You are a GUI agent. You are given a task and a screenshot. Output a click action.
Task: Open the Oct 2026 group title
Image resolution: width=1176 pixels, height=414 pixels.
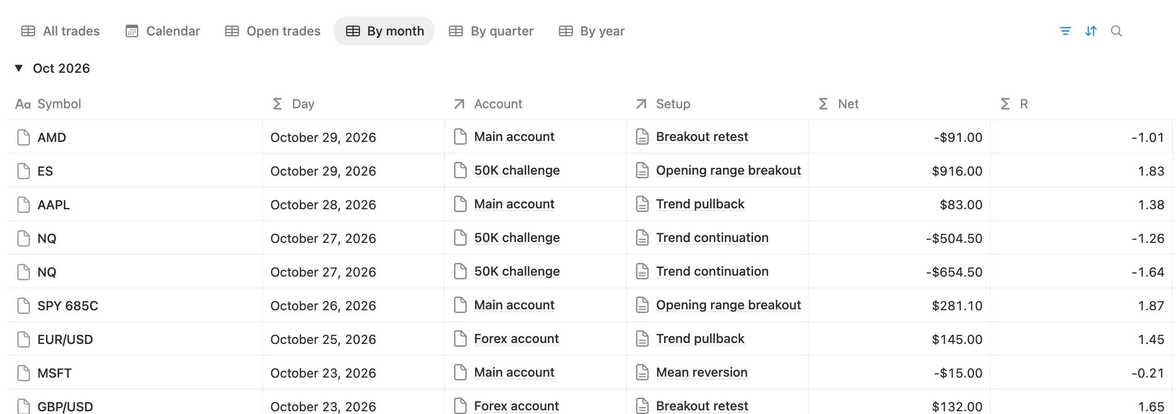click(x=61, y=68)
